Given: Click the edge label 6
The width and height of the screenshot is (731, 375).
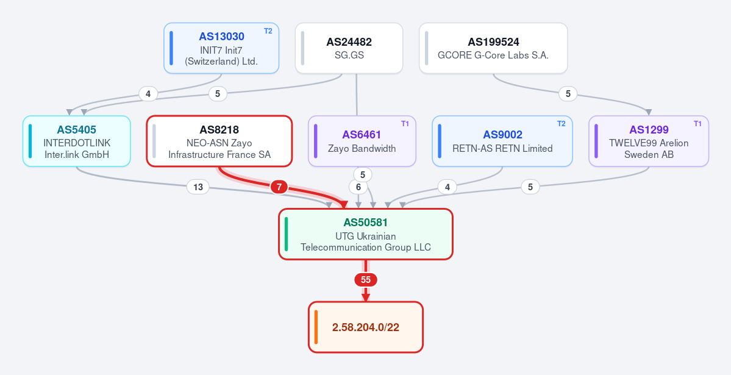Looking at the screenshot, I should click(x=358, y=187).
